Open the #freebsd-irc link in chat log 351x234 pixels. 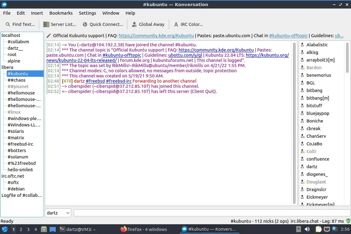click(119, 81)
